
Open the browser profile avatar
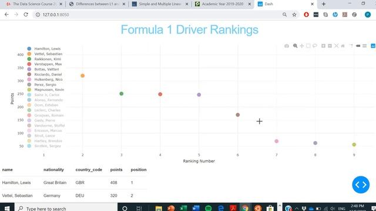point(368,15)
